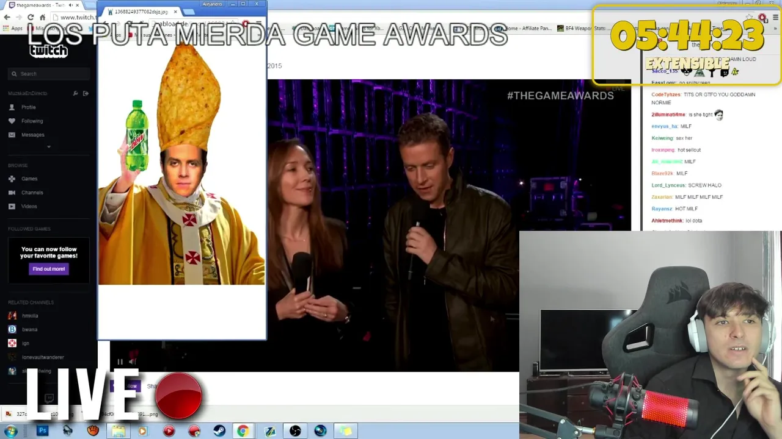The width and height of the screenshot is (782, 439).
Task: Open related channel ign
Action: pyautogui.click(x=25, y=343)
